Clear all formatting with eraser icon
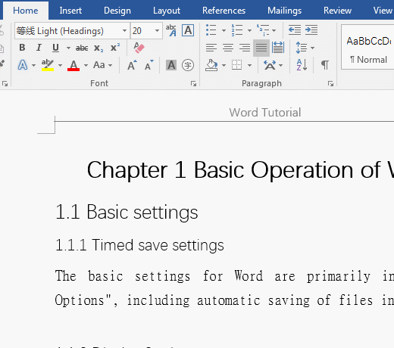This screenshot has height=348, width=394. point(139,48)
